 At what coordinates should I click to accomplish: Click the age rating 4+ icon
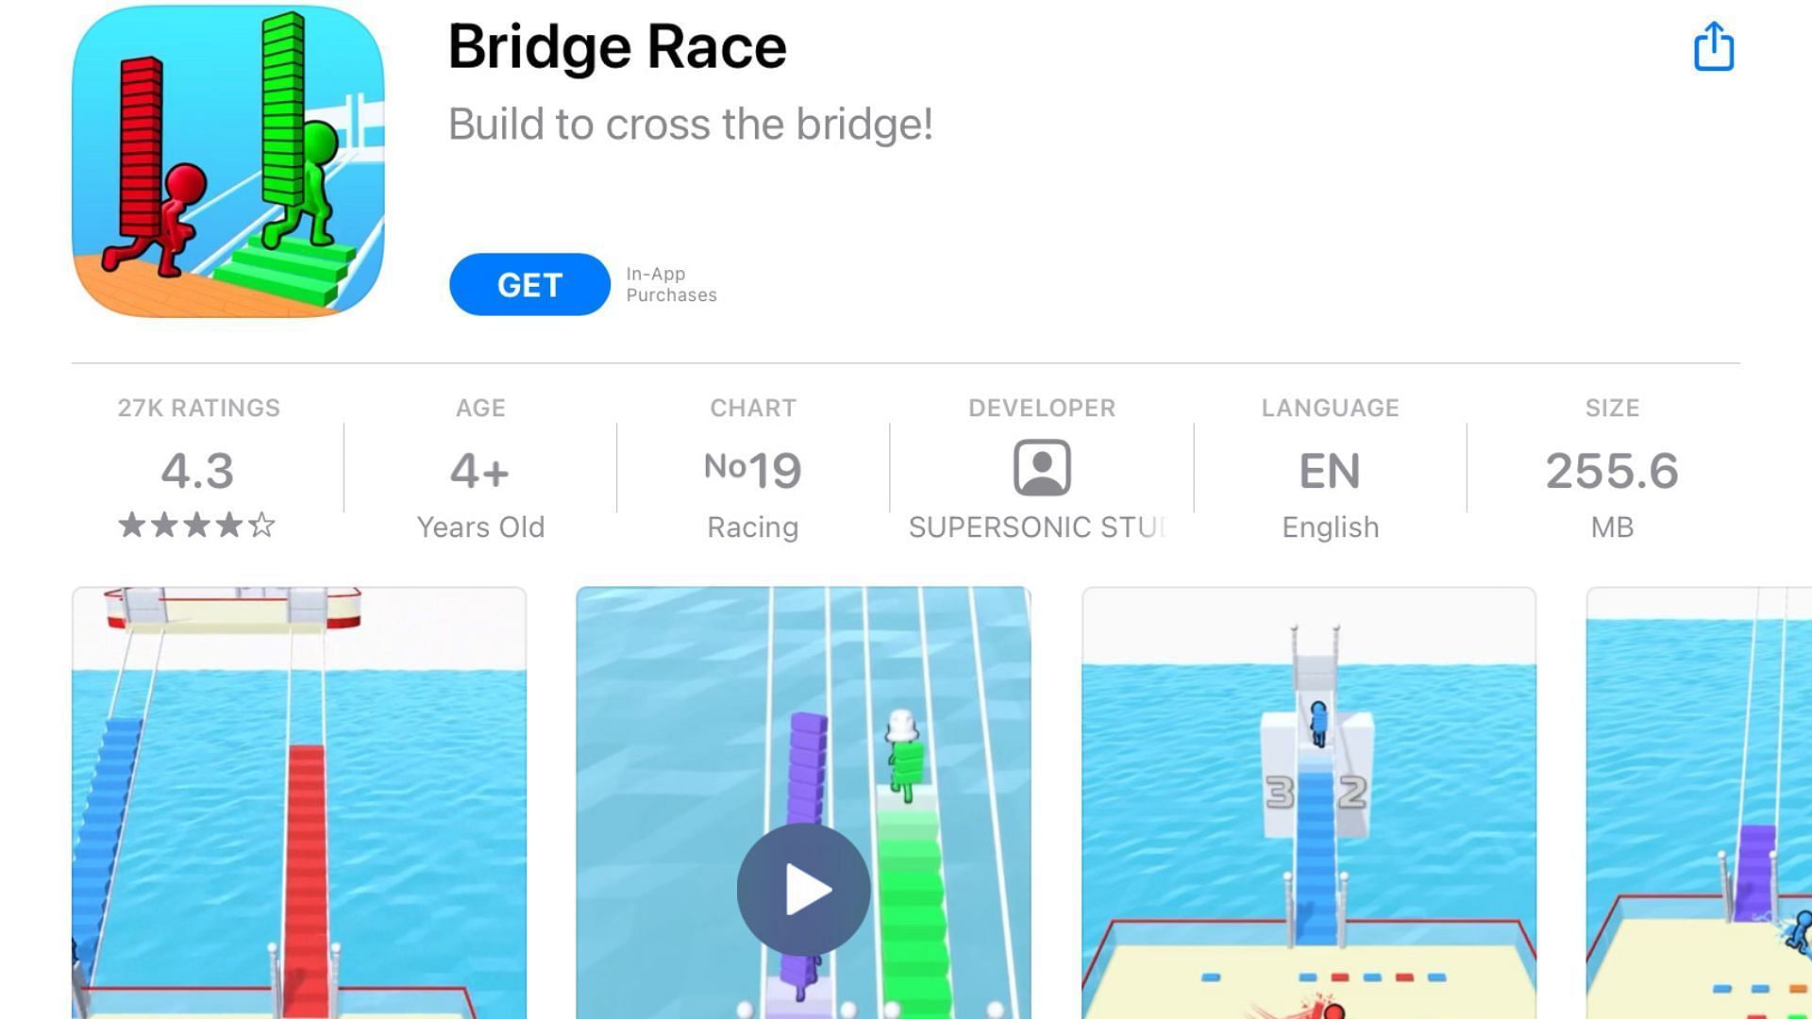click(x=479, y=469)
